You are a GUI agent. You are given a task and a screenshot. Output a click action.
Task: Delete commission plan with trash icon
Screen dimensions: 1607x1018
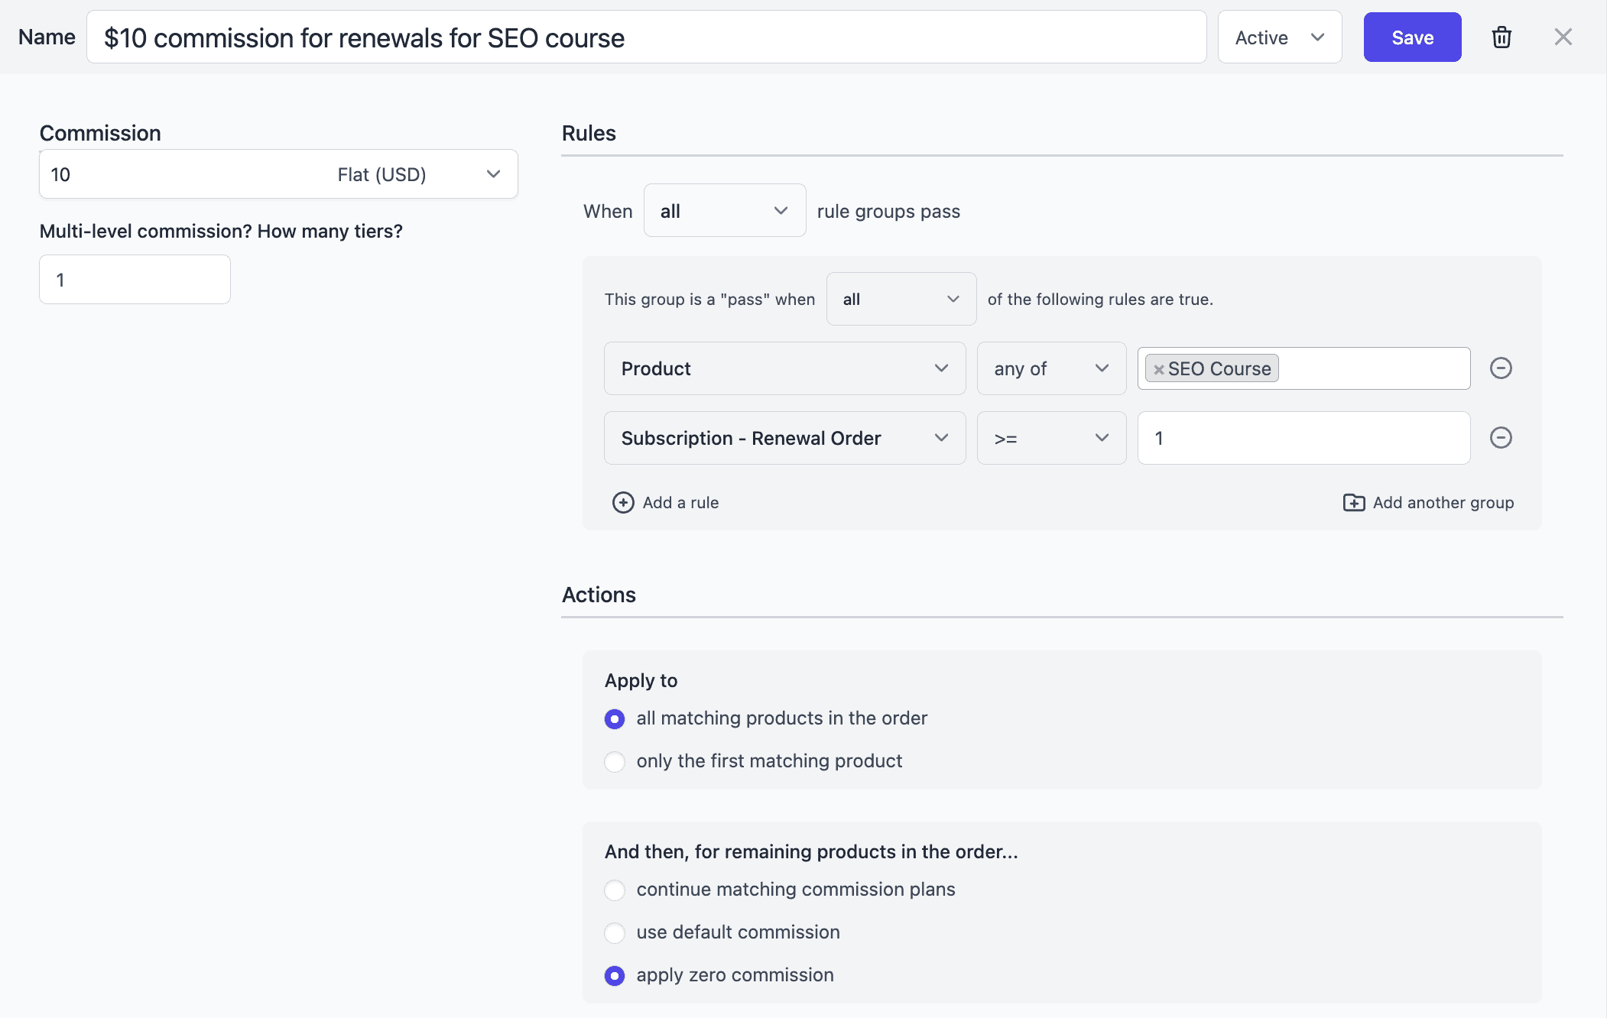[x=1501, y=37]
